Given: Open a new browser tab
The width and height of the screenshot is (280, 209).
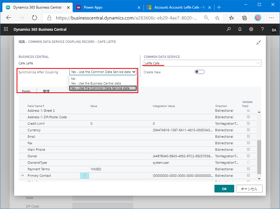Looking at the screenshot, I should tap(219, 7).
